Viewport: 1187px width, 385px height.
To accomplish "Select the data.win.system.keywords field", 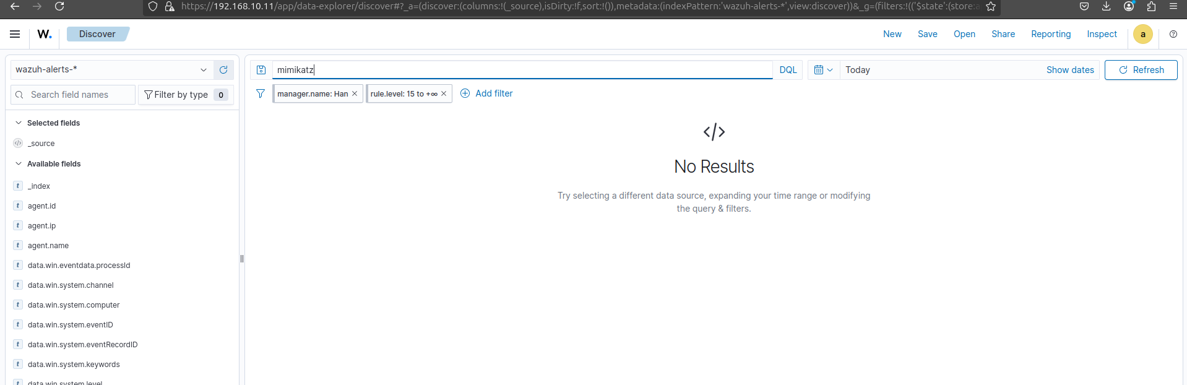I will (74, 364).
